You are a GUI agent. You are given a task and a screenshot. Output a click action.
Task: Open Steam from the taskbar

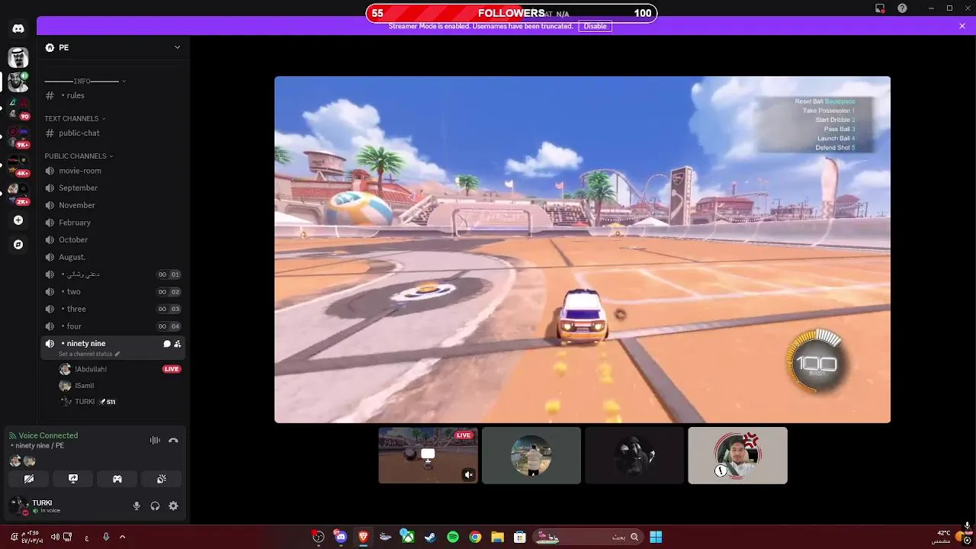(x=430, y=537)
